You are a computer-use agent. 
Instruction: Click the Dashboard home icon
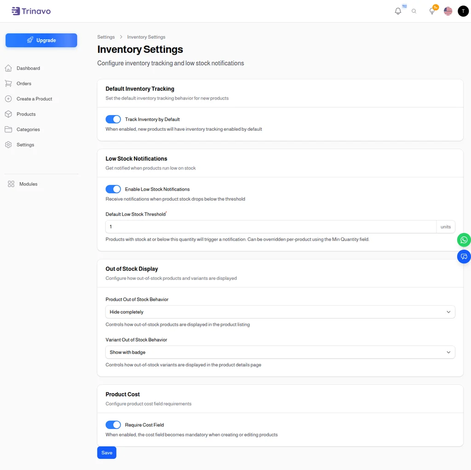[x=8, y=68]
